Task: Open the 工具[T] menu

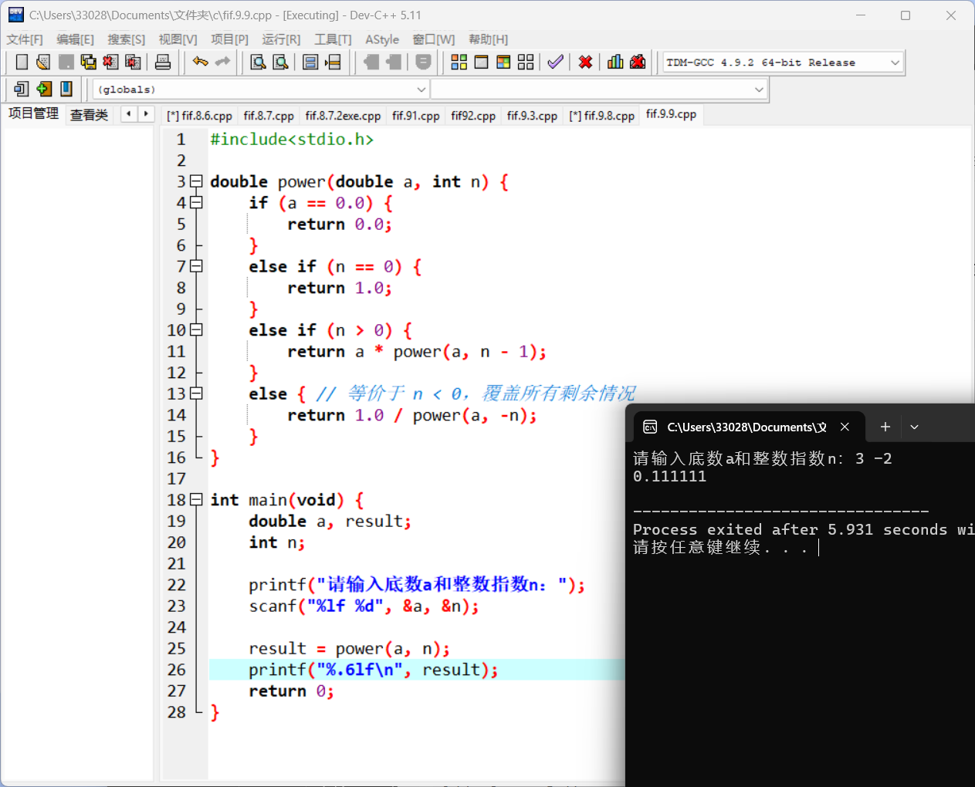Action: pos(333,39)
